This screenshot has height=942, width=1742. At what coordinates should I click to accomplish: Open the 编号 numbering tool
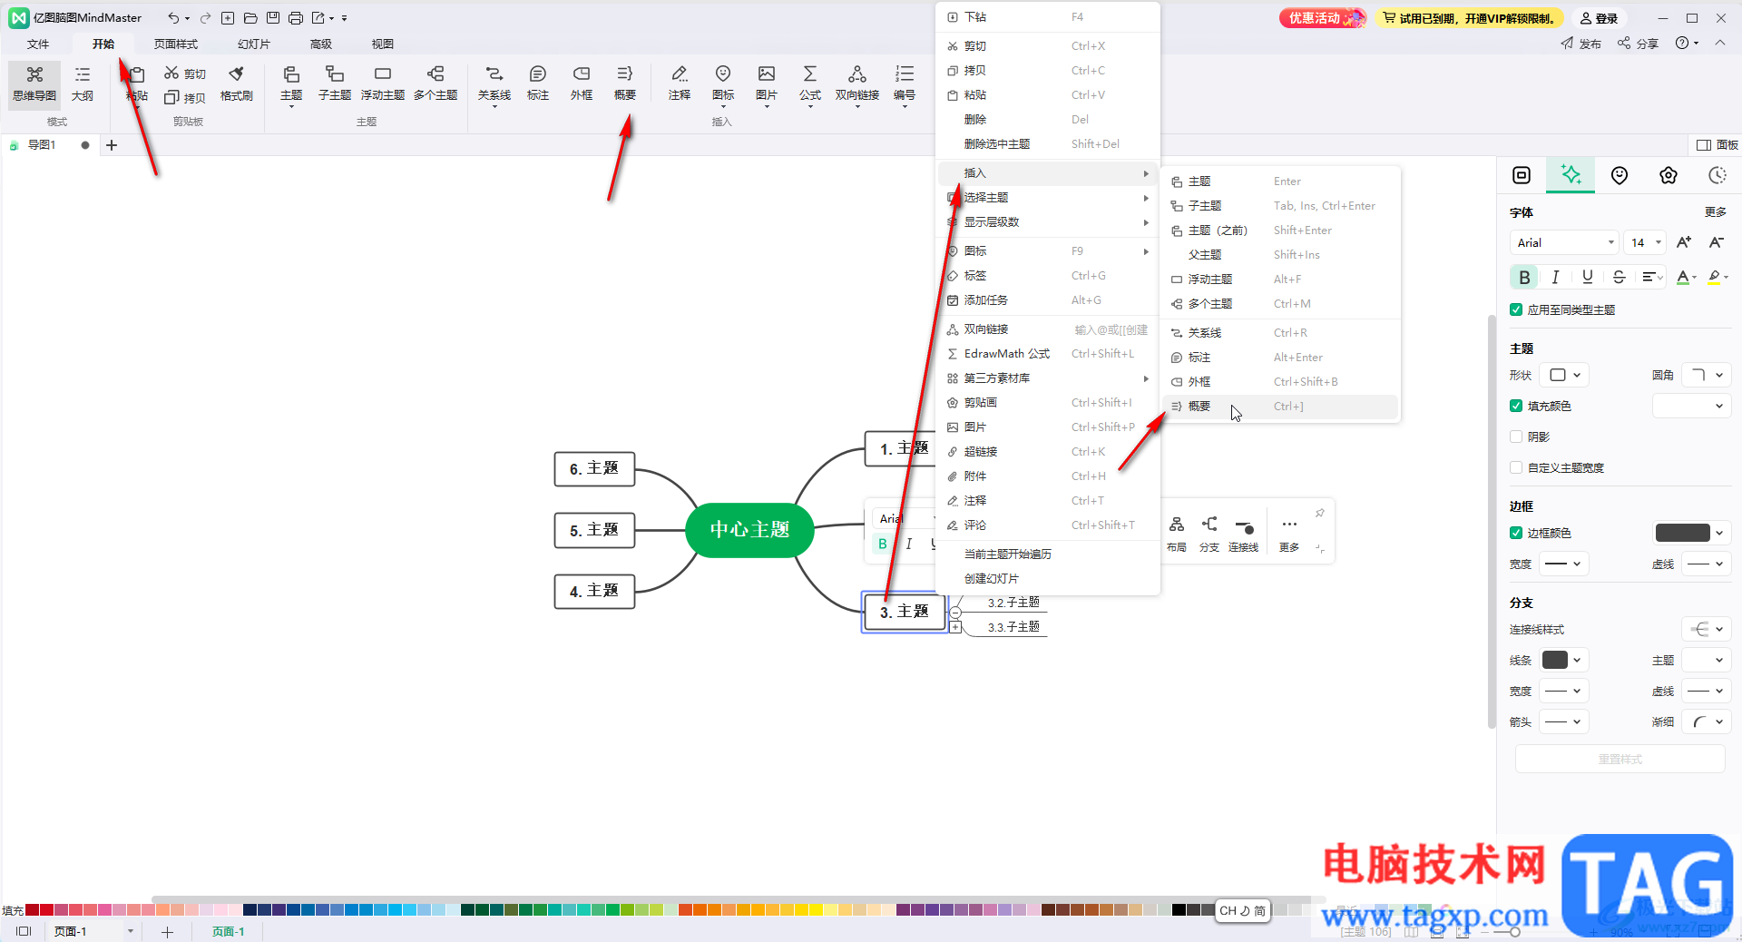(x=905, y=83)
